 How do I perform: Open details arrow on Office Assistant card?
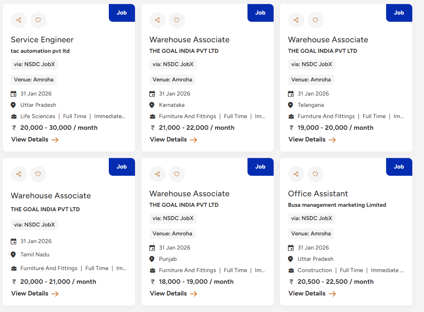click(x=332, y=293)
